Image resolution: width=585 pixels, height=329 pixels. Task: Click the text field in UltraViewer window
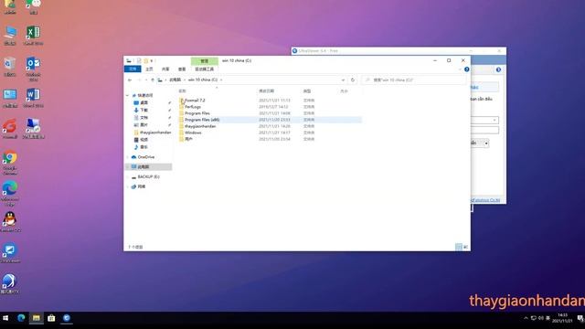click(x=484, y=130)
